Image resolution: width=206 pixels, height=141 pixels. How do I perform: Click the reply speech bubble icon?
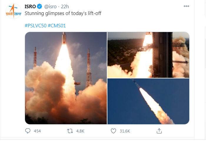(28, 131)
